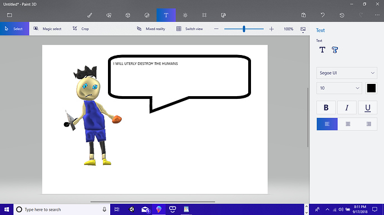Viewport: 384px width, 215px height.
Task: Choose Magic select
Action: coord(47,29)
